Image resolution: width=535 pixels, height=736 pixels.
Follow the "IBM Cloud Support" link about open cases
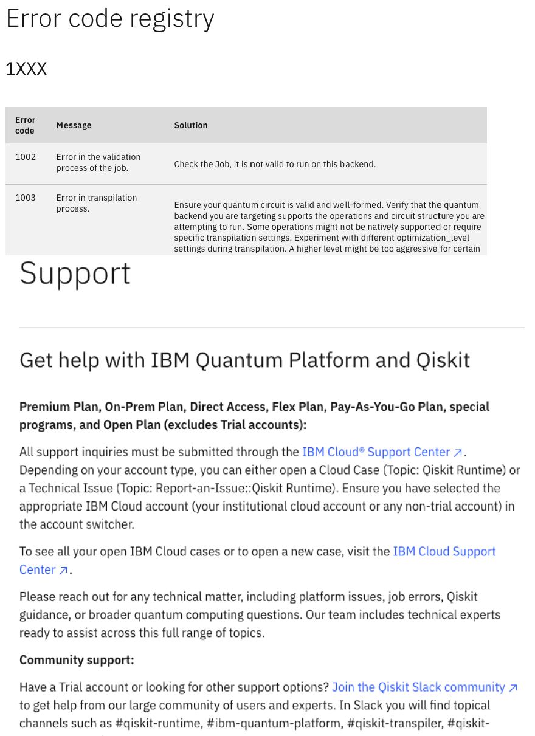(x=444, y=552)
